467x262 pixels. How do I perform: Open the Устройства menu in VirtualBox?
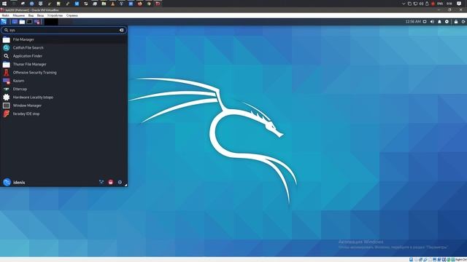click(55, 15)
